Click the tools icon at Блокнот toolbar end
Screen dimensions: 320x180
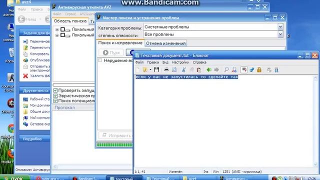click(276, 70)
